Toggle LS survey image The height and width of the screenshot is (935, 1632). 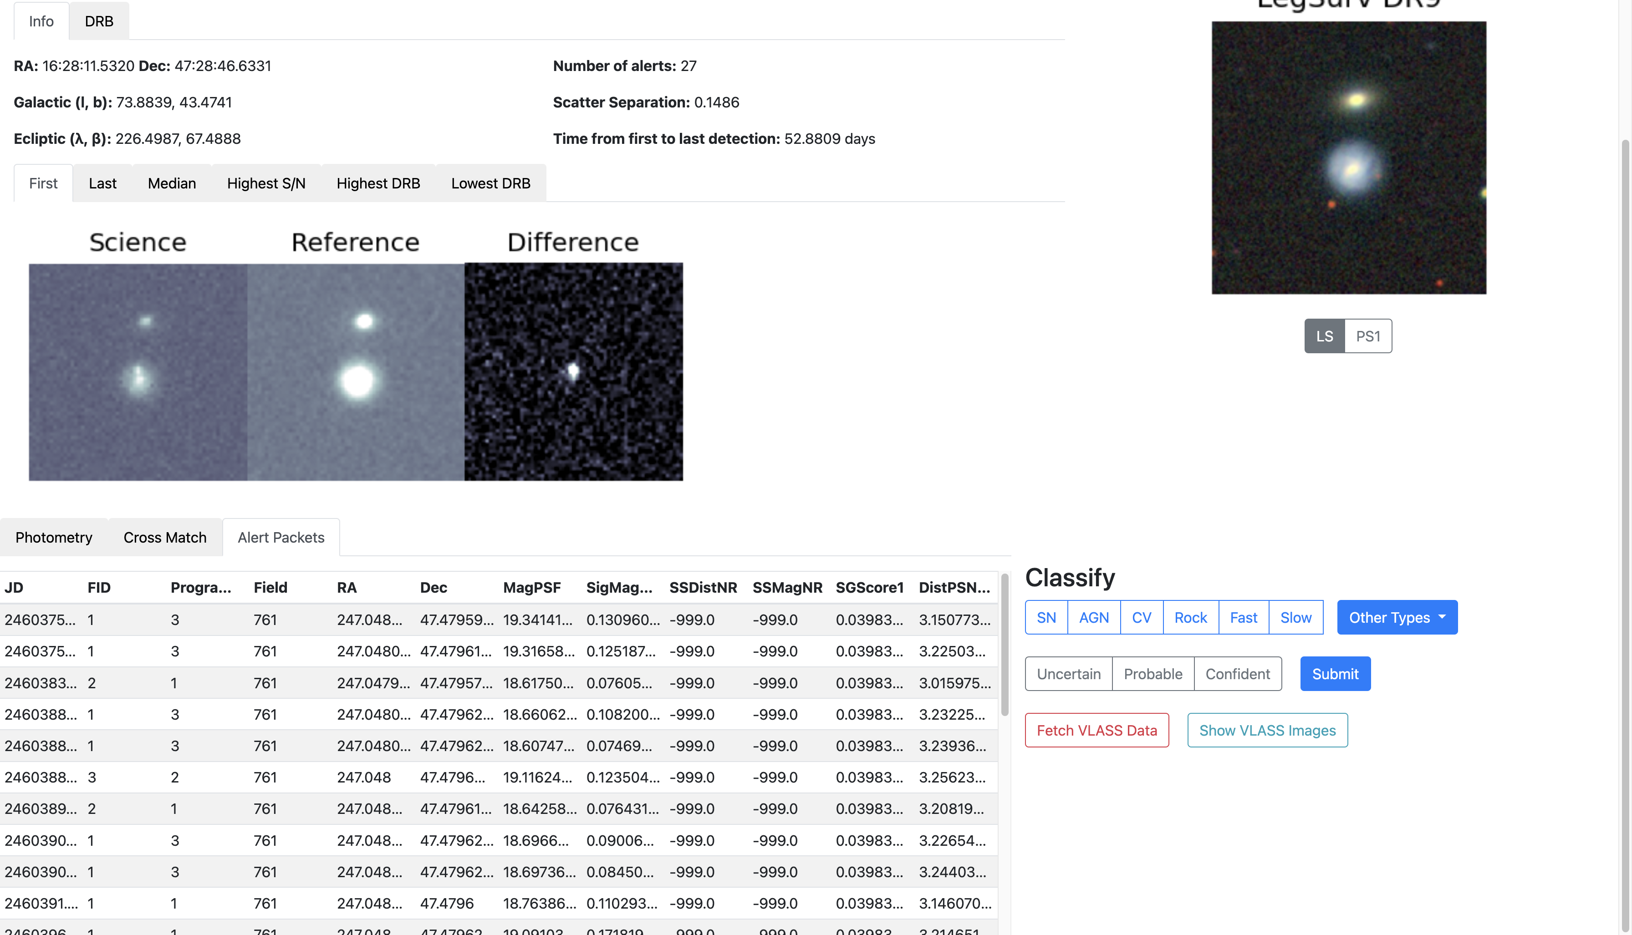[x=1324, y=336]
